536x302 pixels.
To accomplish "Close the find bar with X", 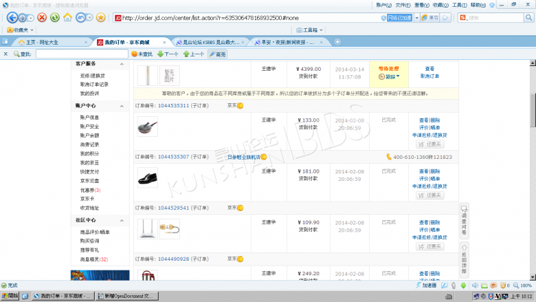I will (x=5, y=54).
